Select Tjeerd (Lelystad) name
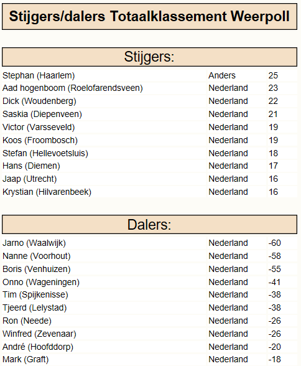 pyautogui.click(x=34, y=308)
